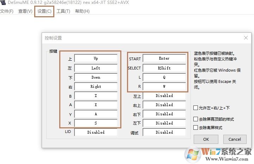Click the Cancel button
The width and height of the screenshot is (254, 164).
click(x=235, y=139)
